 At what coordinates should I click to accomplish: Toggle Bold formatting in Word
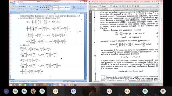coord(19,9)
